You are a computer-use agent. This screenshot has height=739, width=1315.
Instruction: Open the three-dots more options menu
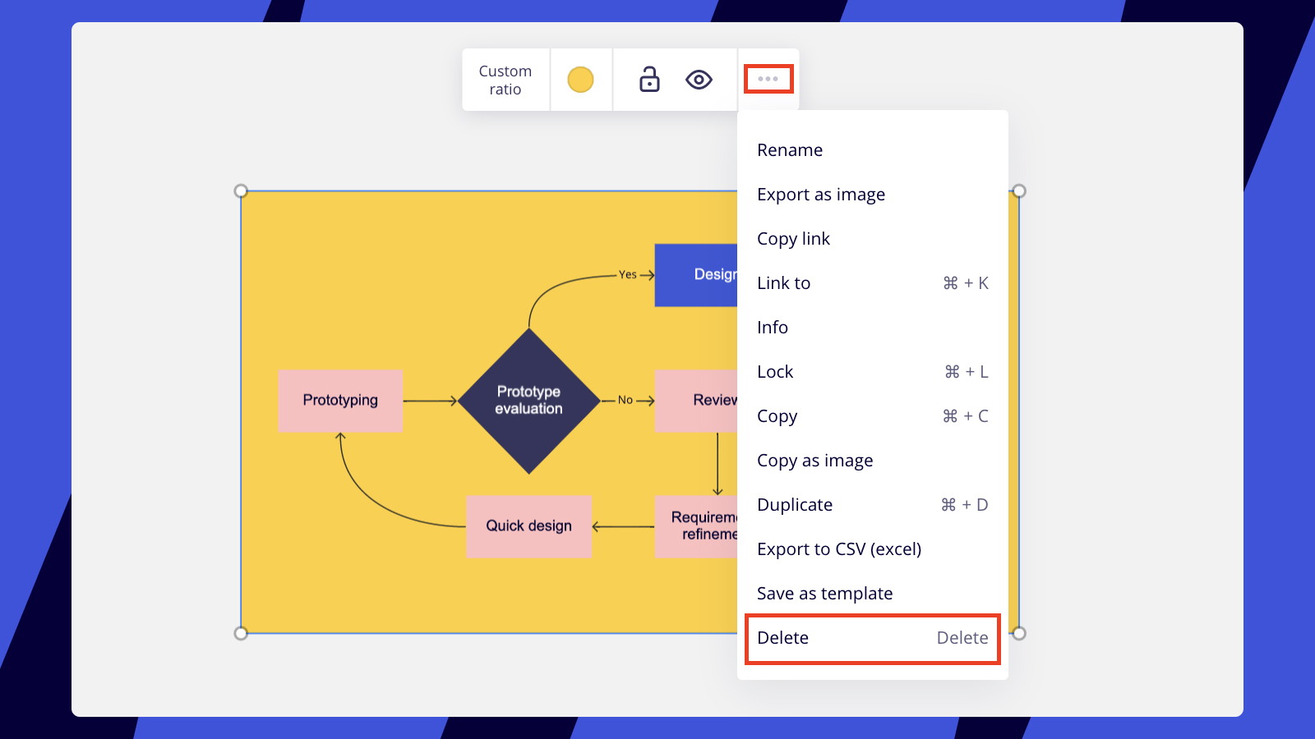(768, 79)
